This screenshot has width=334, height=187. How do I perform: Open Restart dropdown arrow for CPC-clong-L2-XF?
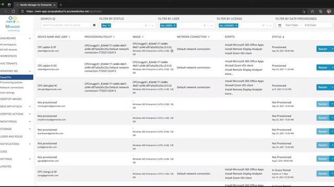point(332,173)
